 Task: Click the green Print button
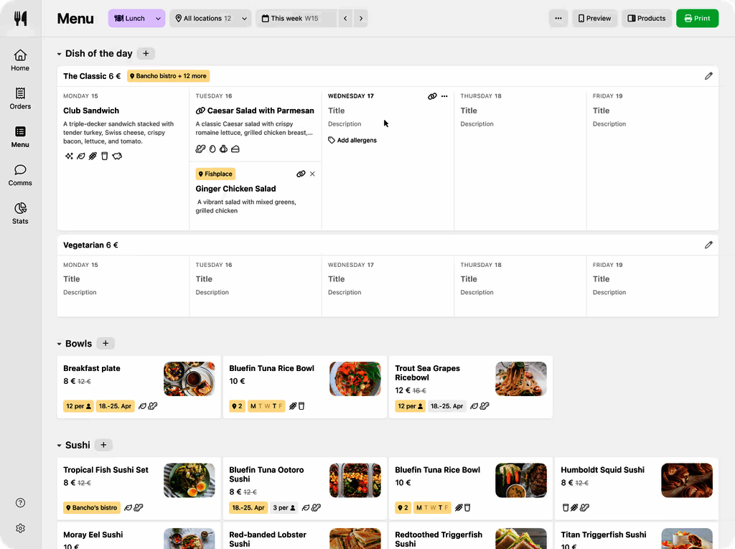pyautogui.click(x=697, y=19)
